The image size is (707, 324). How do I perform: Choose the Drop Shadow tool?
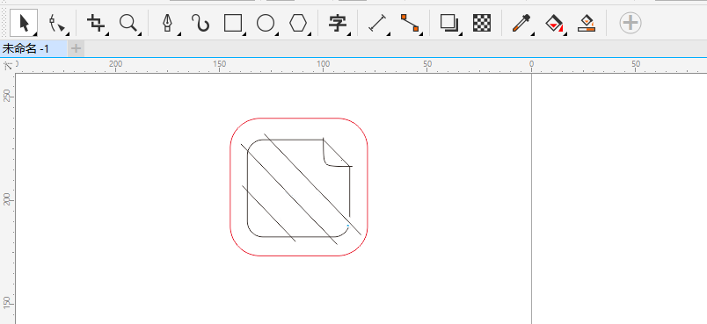(x=449, y=23)
